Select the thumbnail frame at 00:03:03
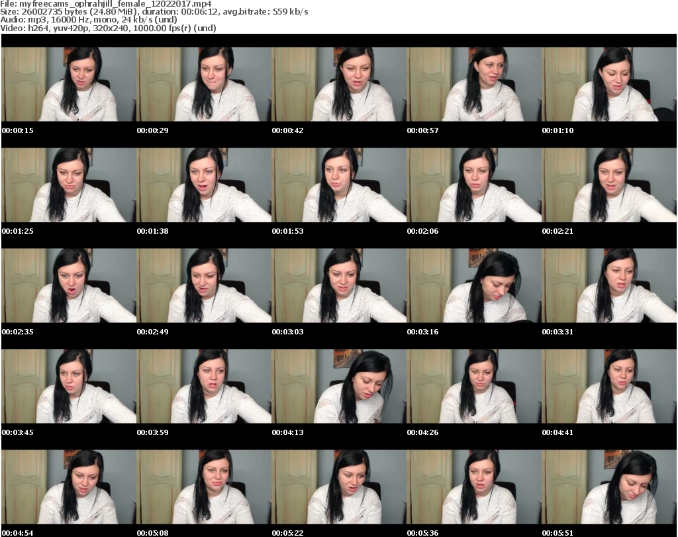This screenshot has height=537, width=678. [x=339, y=286]
